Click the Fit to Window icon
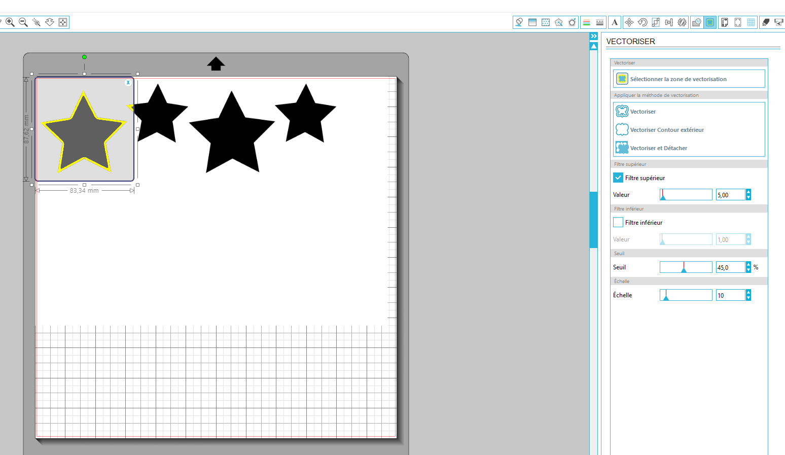Image resolution: width=785 pixels, height=455 pixels. [x=63, y=22]
